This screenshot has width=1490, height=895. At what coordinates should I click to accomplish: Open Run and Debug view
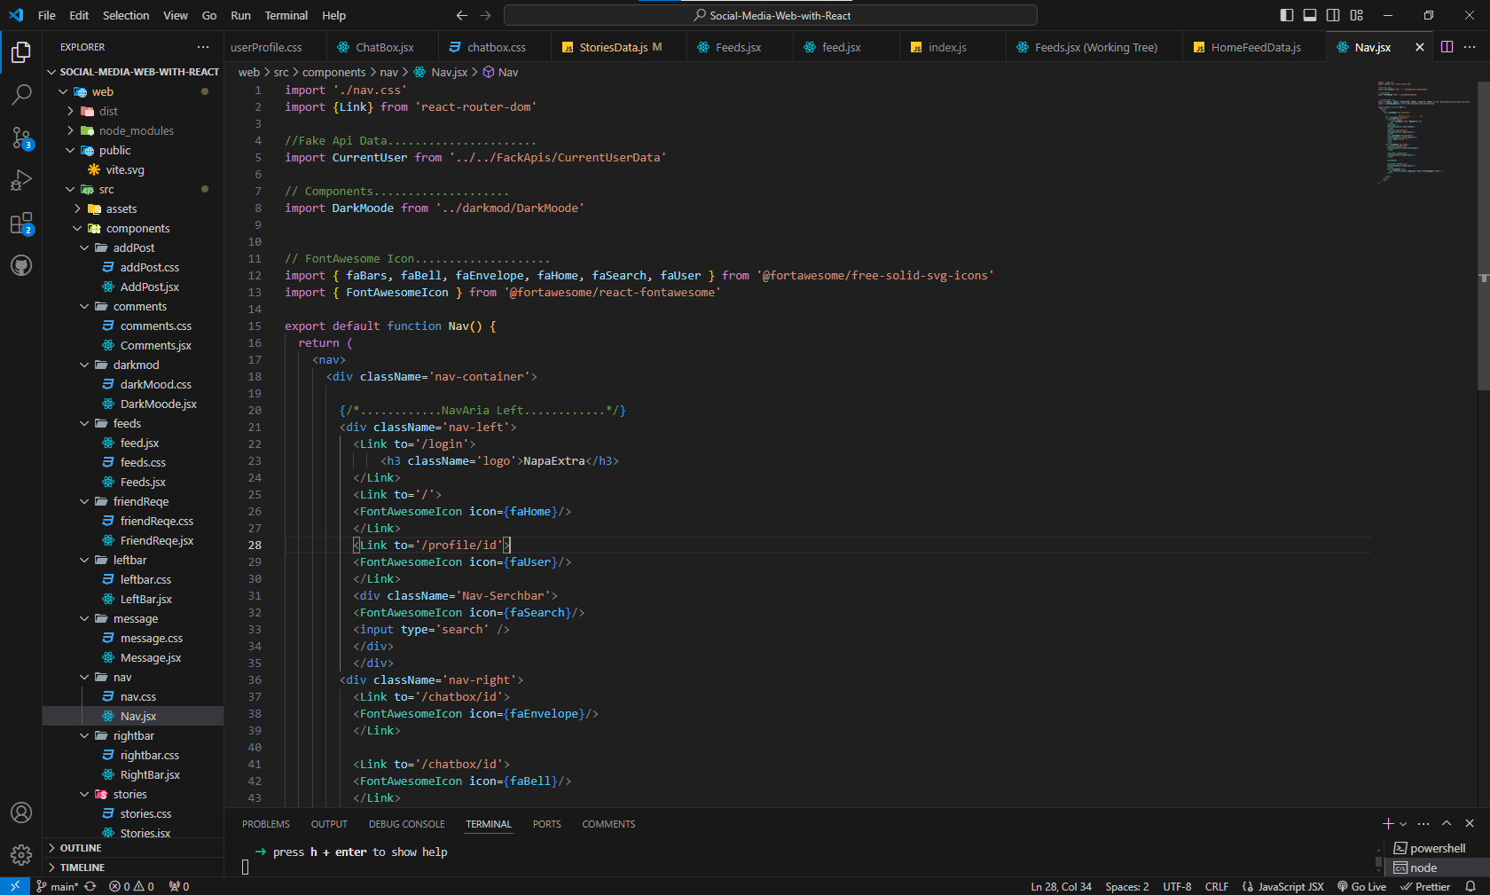tap(21, 180)
